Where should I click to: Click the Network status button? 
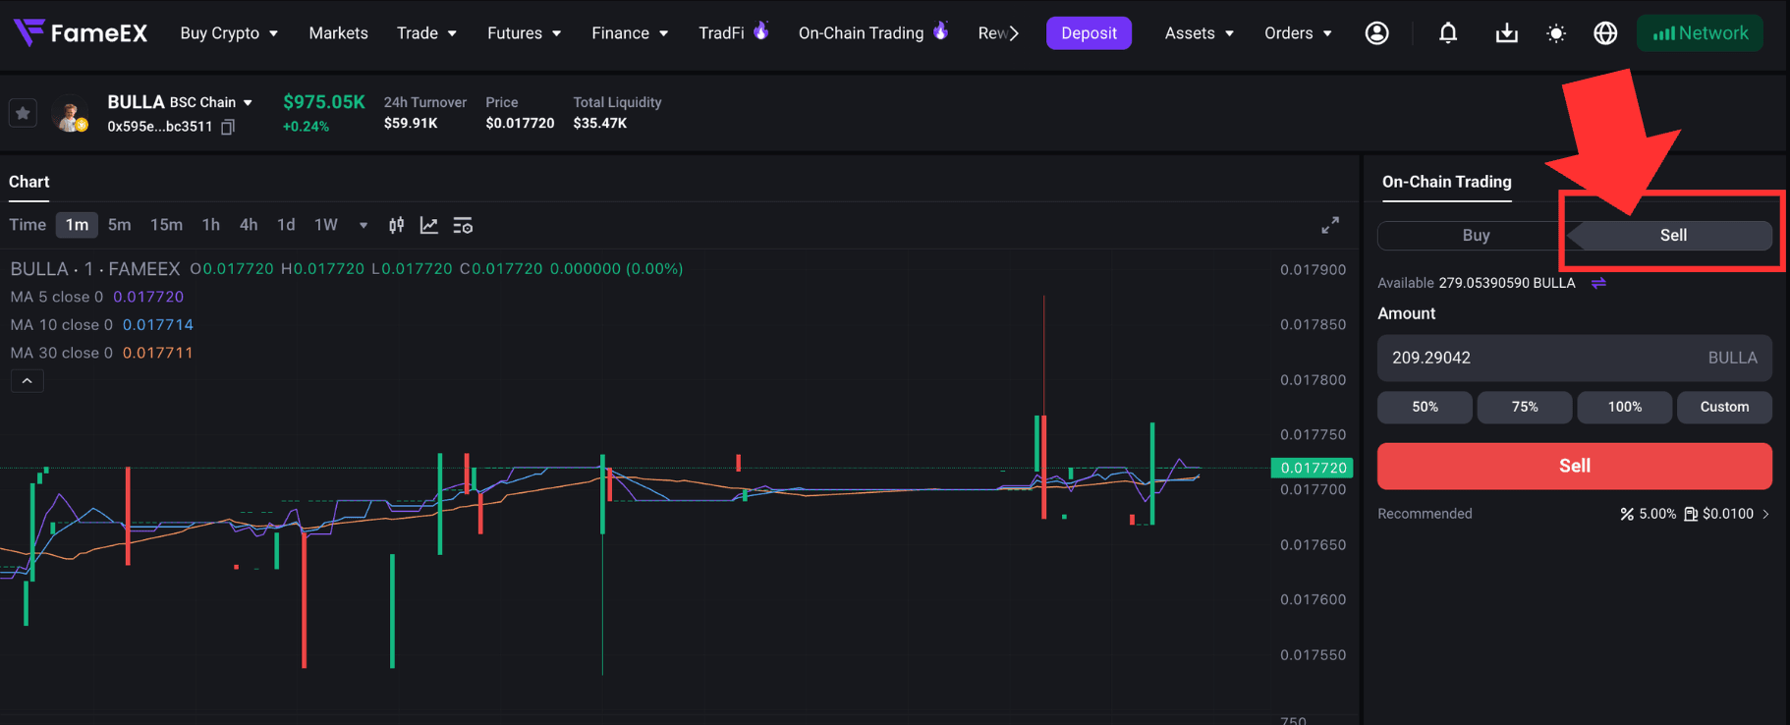click(1700, 33)
